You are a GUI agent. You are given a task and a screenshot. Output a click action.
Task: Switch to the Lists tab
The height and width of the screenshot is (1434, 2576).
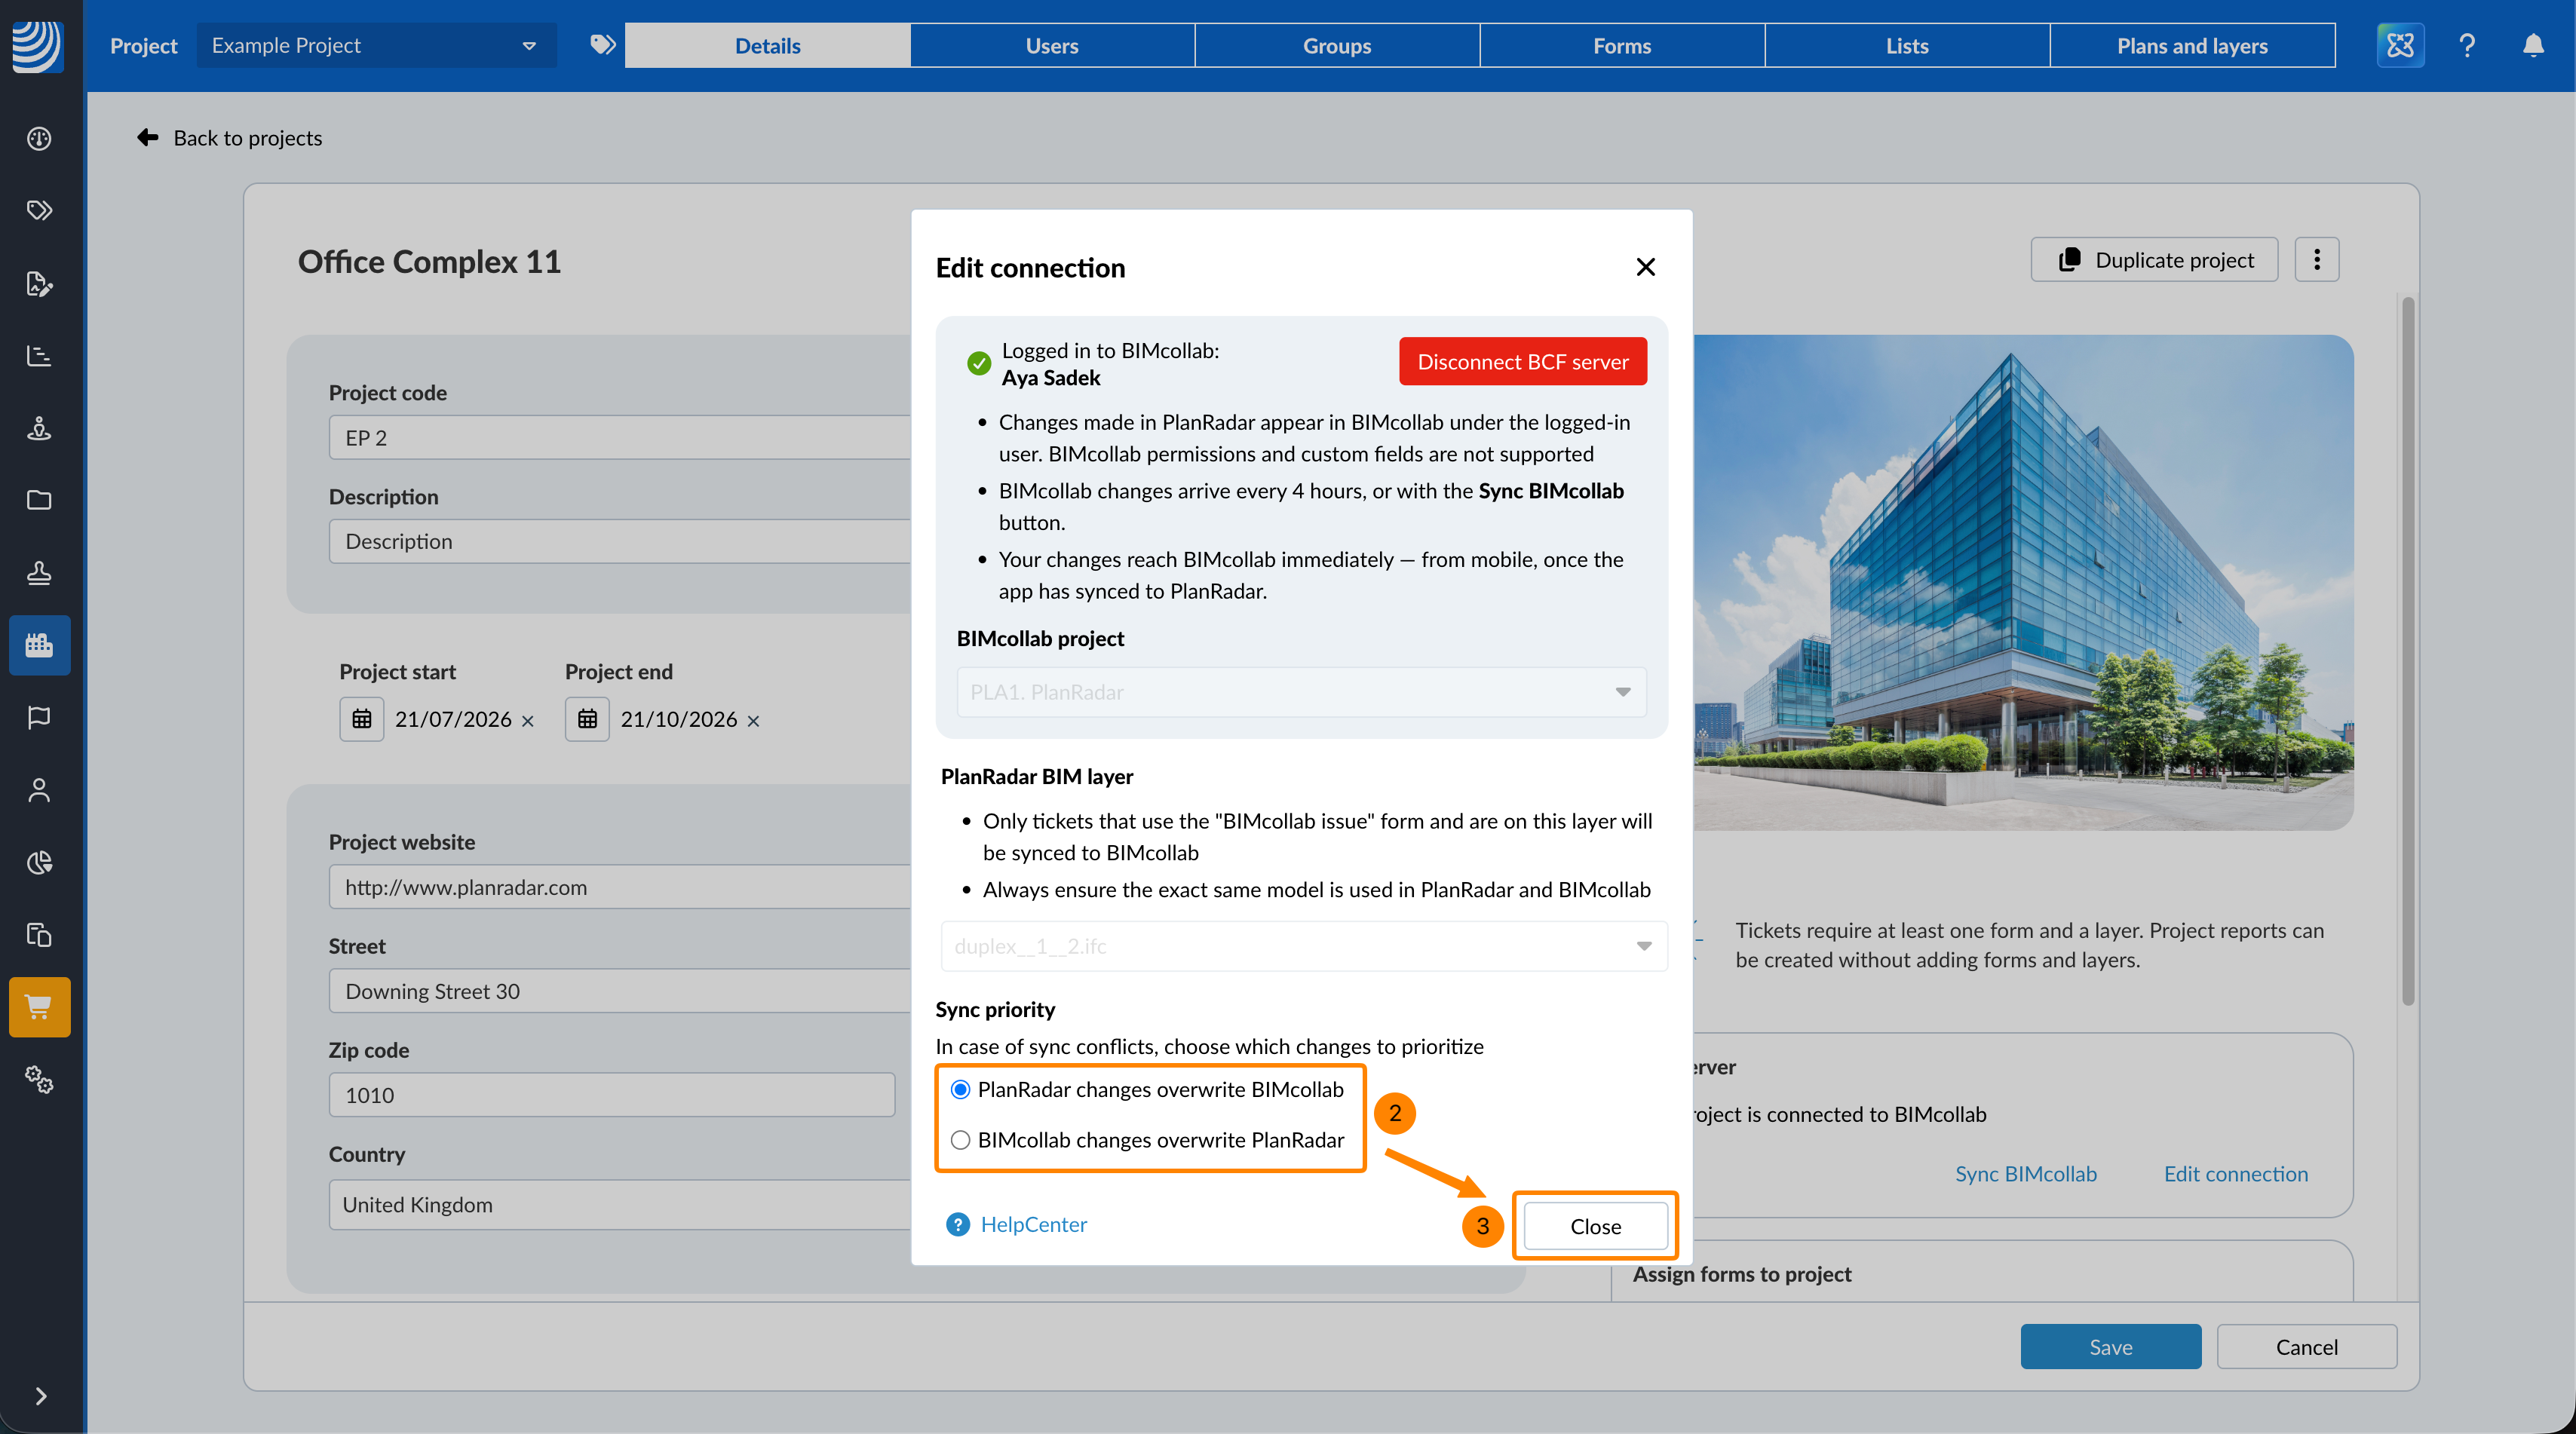pyautogui.click(x=1907, y=45)
